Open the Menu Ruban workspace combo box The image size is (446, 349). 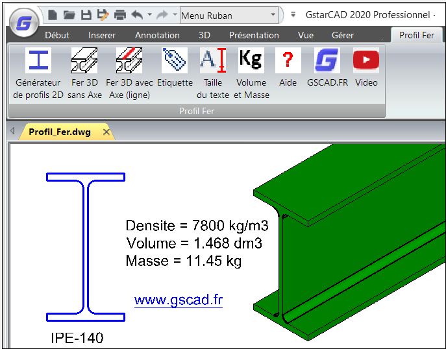tap(229, 15)
